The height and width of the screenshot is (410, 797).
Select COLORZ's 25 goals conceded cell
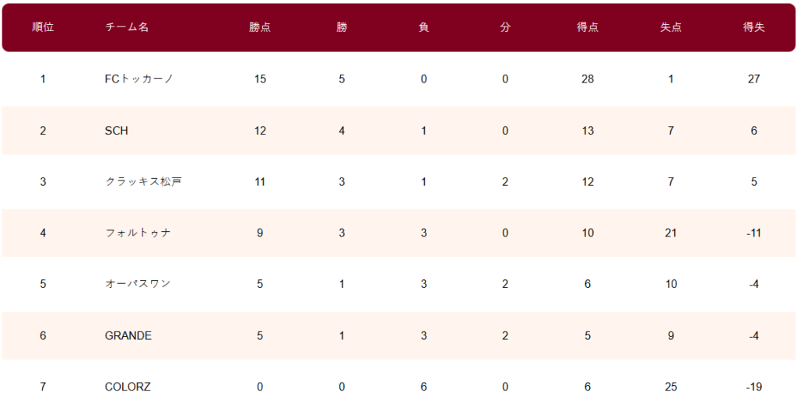tap(671, 387)
